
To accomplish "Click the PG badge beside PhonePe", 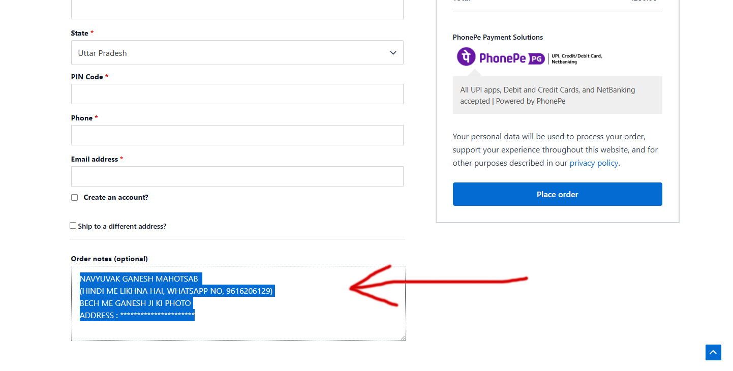I will pyautogui.click(x=535, y=59).
